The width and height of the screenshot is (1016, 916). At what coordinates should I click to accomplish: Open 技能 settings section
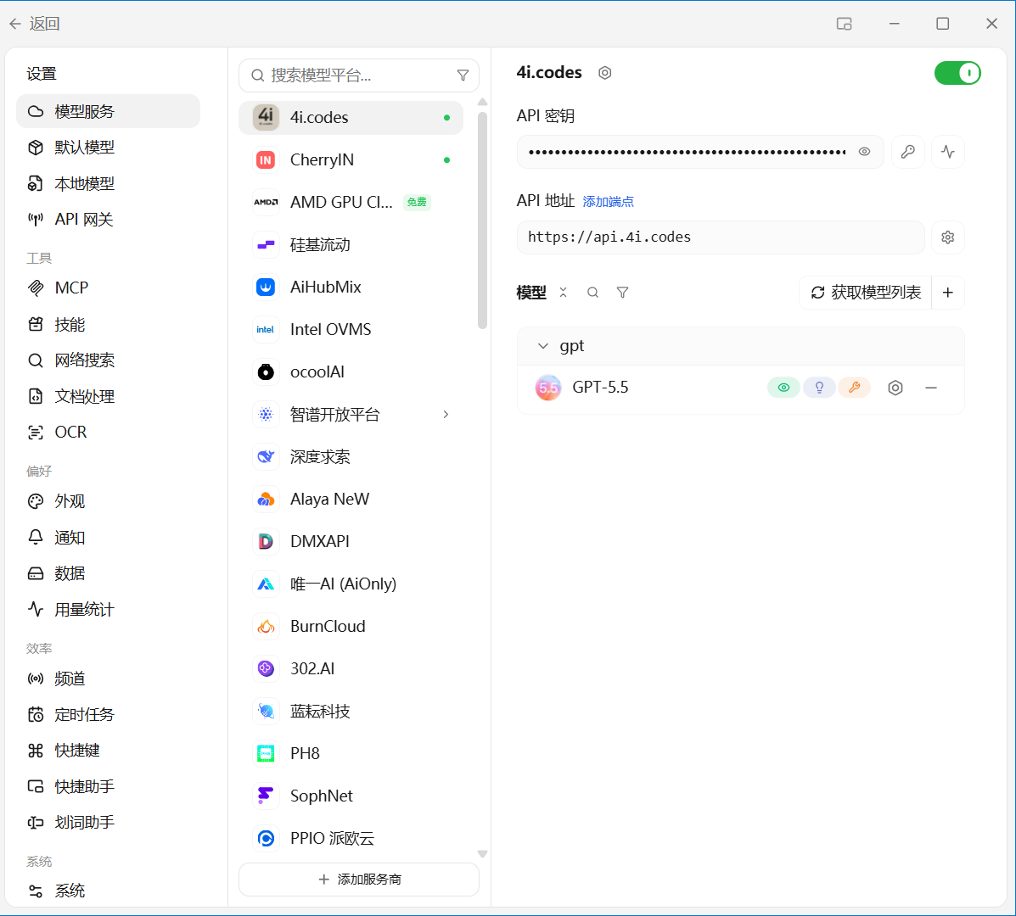pos(108,324)
